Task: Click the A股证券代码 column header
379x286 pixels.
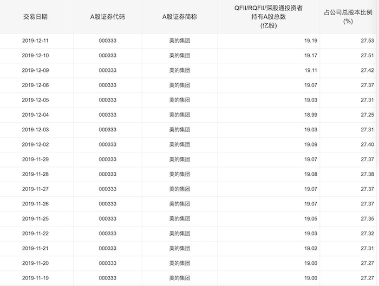Action: [108, 17]
